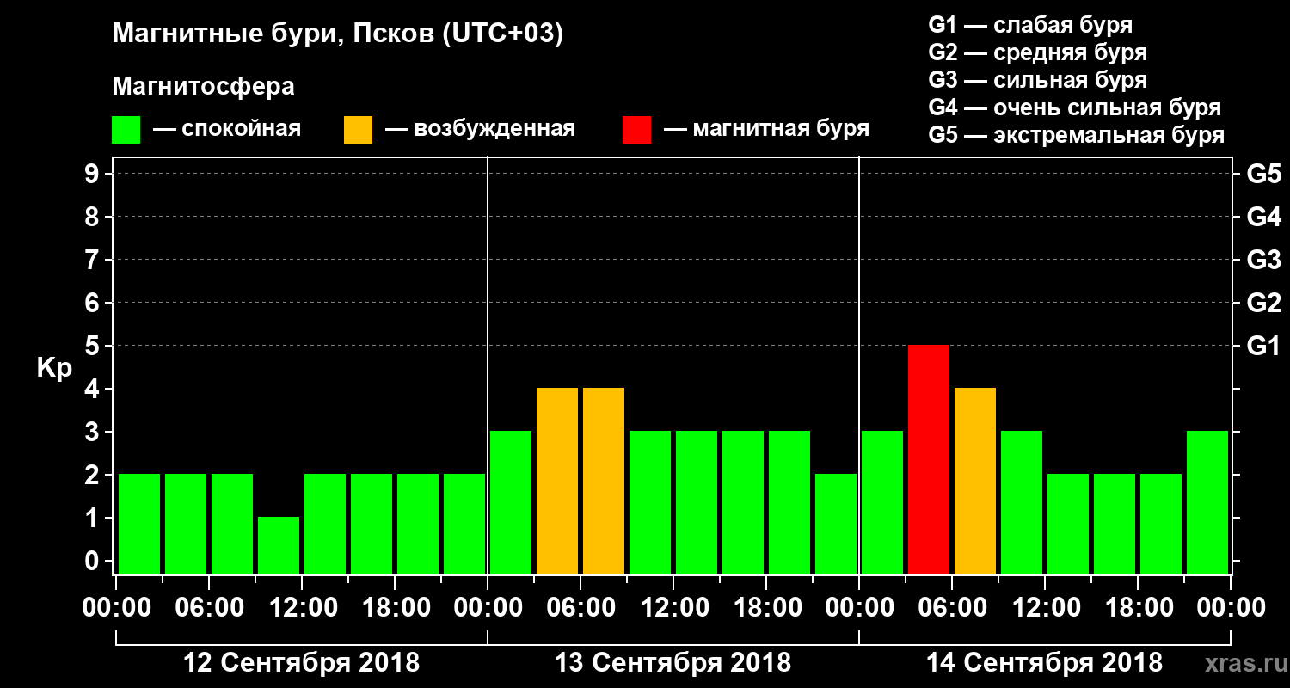Click the title 'Магнитные бури, Псков (UTC+03)'
Screen dimensions: 1290x688
(x=338, y=34)
